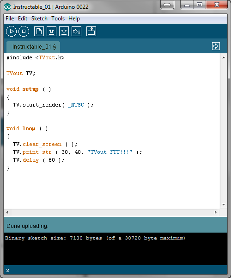Open the Serial Monitor icon
The height and width of the screenshot is (278, 231).
(91, 32)
